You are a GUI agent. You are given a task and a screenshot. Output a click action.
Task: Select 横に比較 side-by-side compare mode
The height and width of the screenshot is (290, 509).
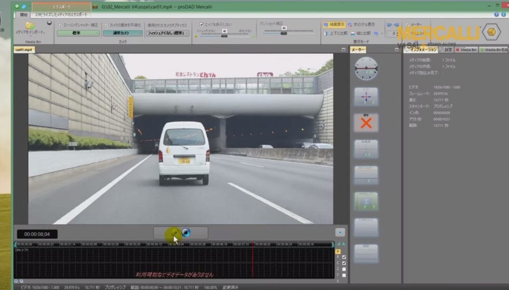pyautogui.click(x=360, y=33)
